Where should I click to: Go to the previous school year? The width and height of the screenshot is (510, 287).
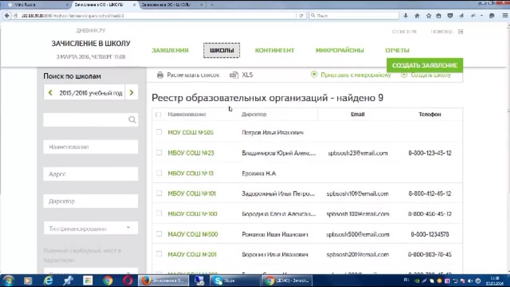(x=50, y=93)
